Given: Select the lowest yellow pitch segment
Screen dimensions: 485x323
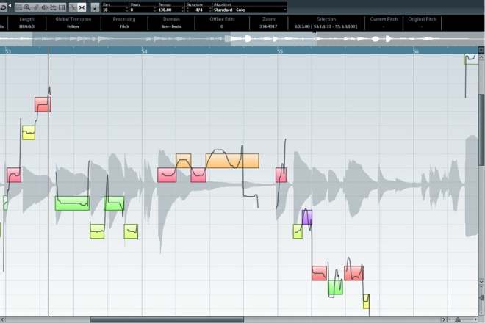Looking at the screenshot, I should (366, 302).
